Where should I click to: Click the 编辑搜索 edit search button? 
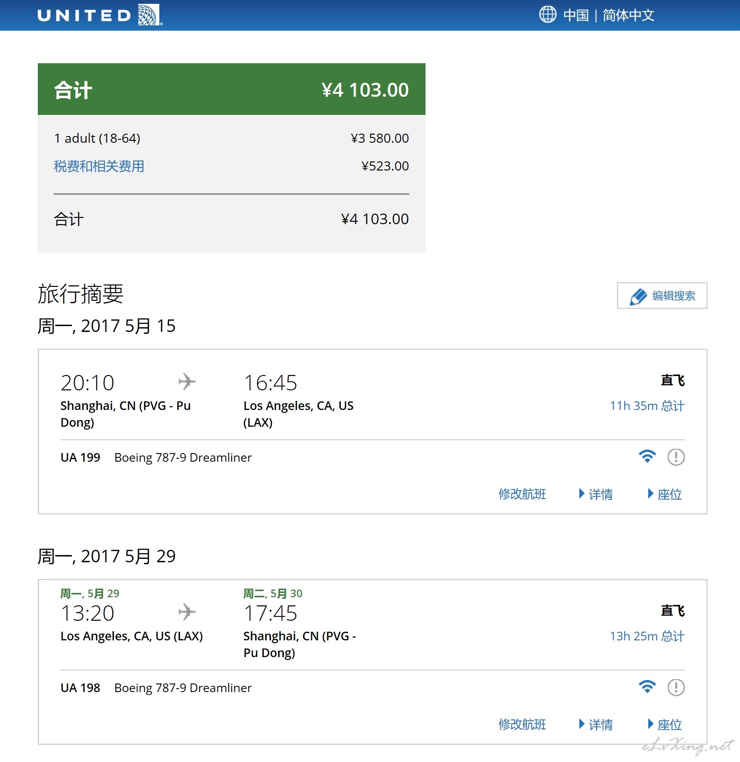pos(662,296)
